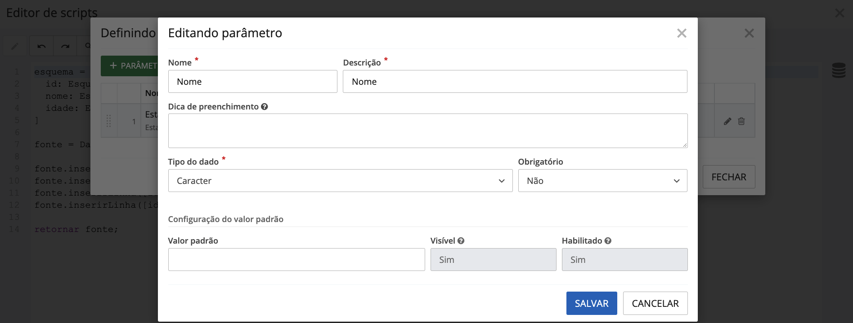Click the 'retornar fonte;' code line
This screenshot has width=853, height=323.
76,229
